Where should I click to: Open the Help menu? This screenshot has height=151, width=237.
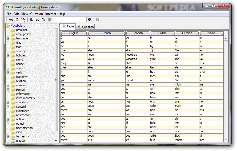pos(62,14)
